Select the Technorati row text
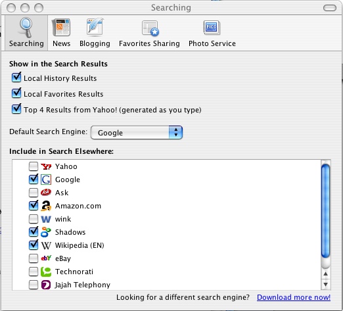343x311 pixels. point(74,272)
